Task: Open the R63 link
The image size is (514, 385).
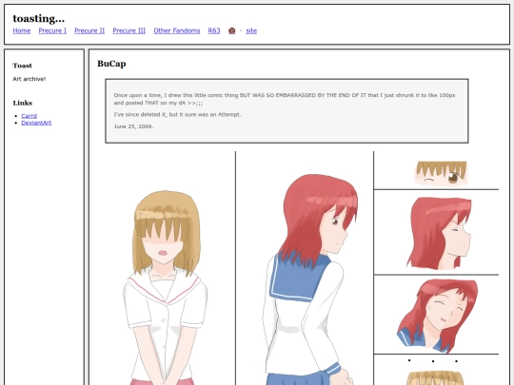Action: [214, 30]
